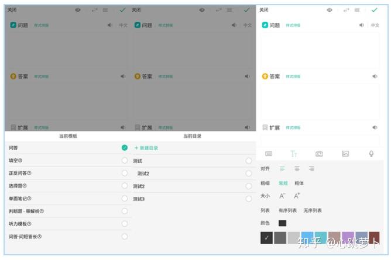The height and width of the screenshot is (260, 391).
Task: Focus the 答案 text box in right panel
Action: pos(320,102)
